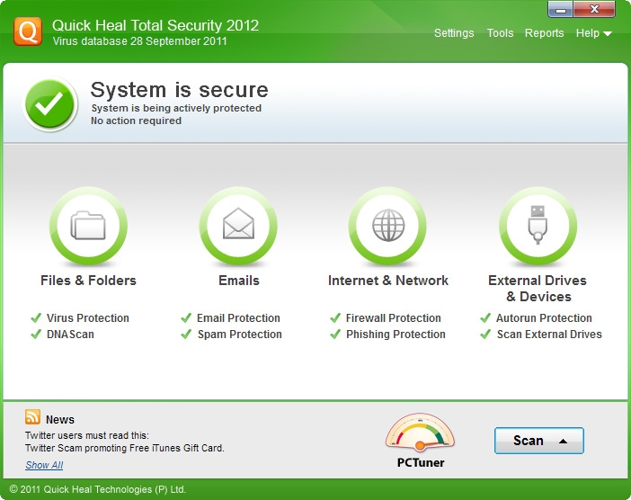Click the Phishing Protection label
The height and width of the screenshot is (500, 631).
[x=395, y=335]
